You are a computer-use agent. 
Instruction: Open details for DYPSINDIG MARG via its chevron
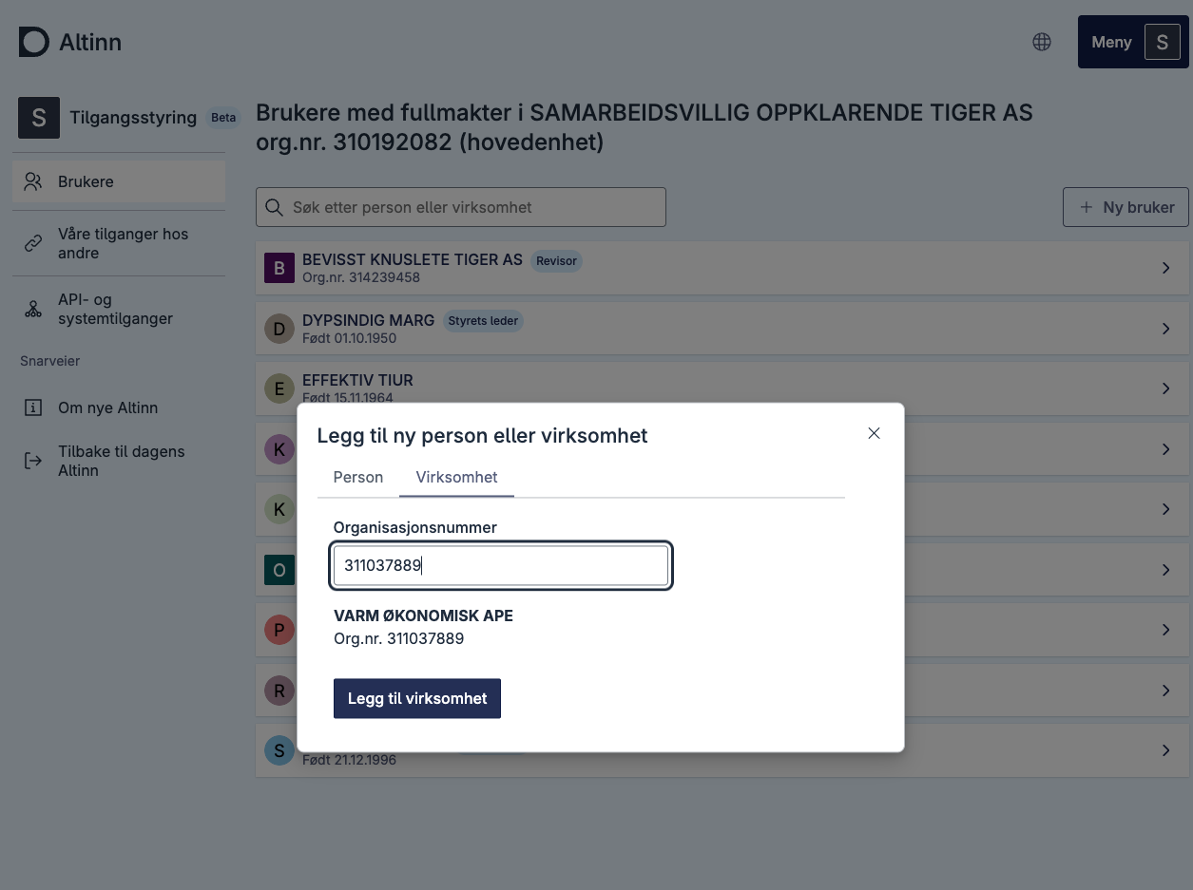[1166, 328]
